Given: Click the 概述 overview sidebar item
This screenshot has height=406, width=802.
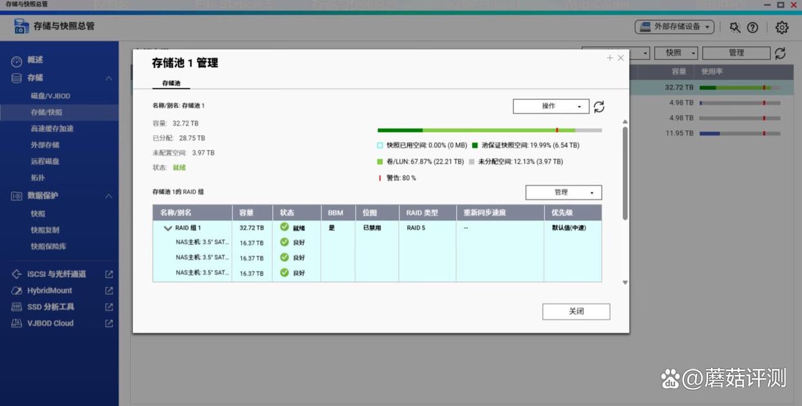Looking at the screenshot, I should click(x=35, y=60).
